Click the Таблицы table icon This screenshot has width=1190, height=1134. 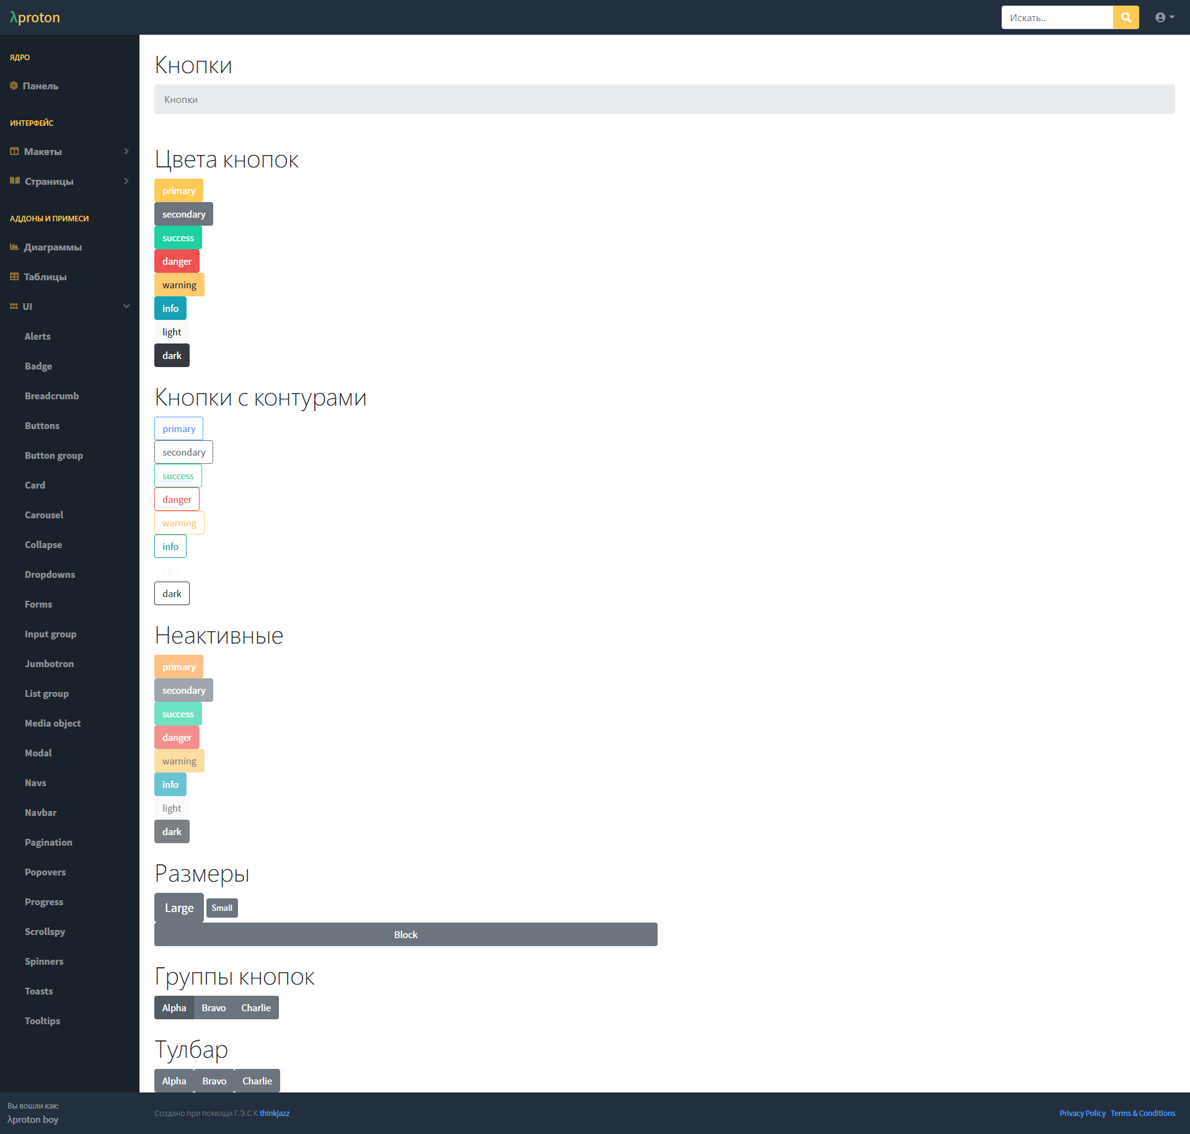(x=14, y=277)
